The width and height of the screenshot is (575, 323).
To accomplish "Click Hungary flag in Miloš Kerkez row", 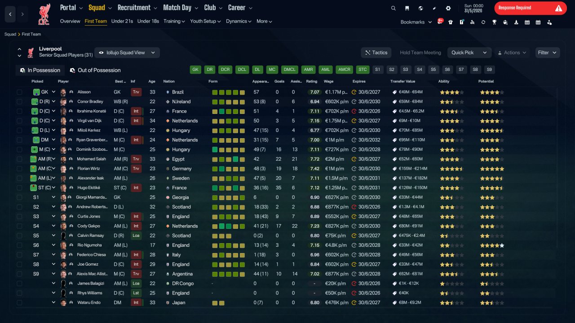I will point(167,131).
